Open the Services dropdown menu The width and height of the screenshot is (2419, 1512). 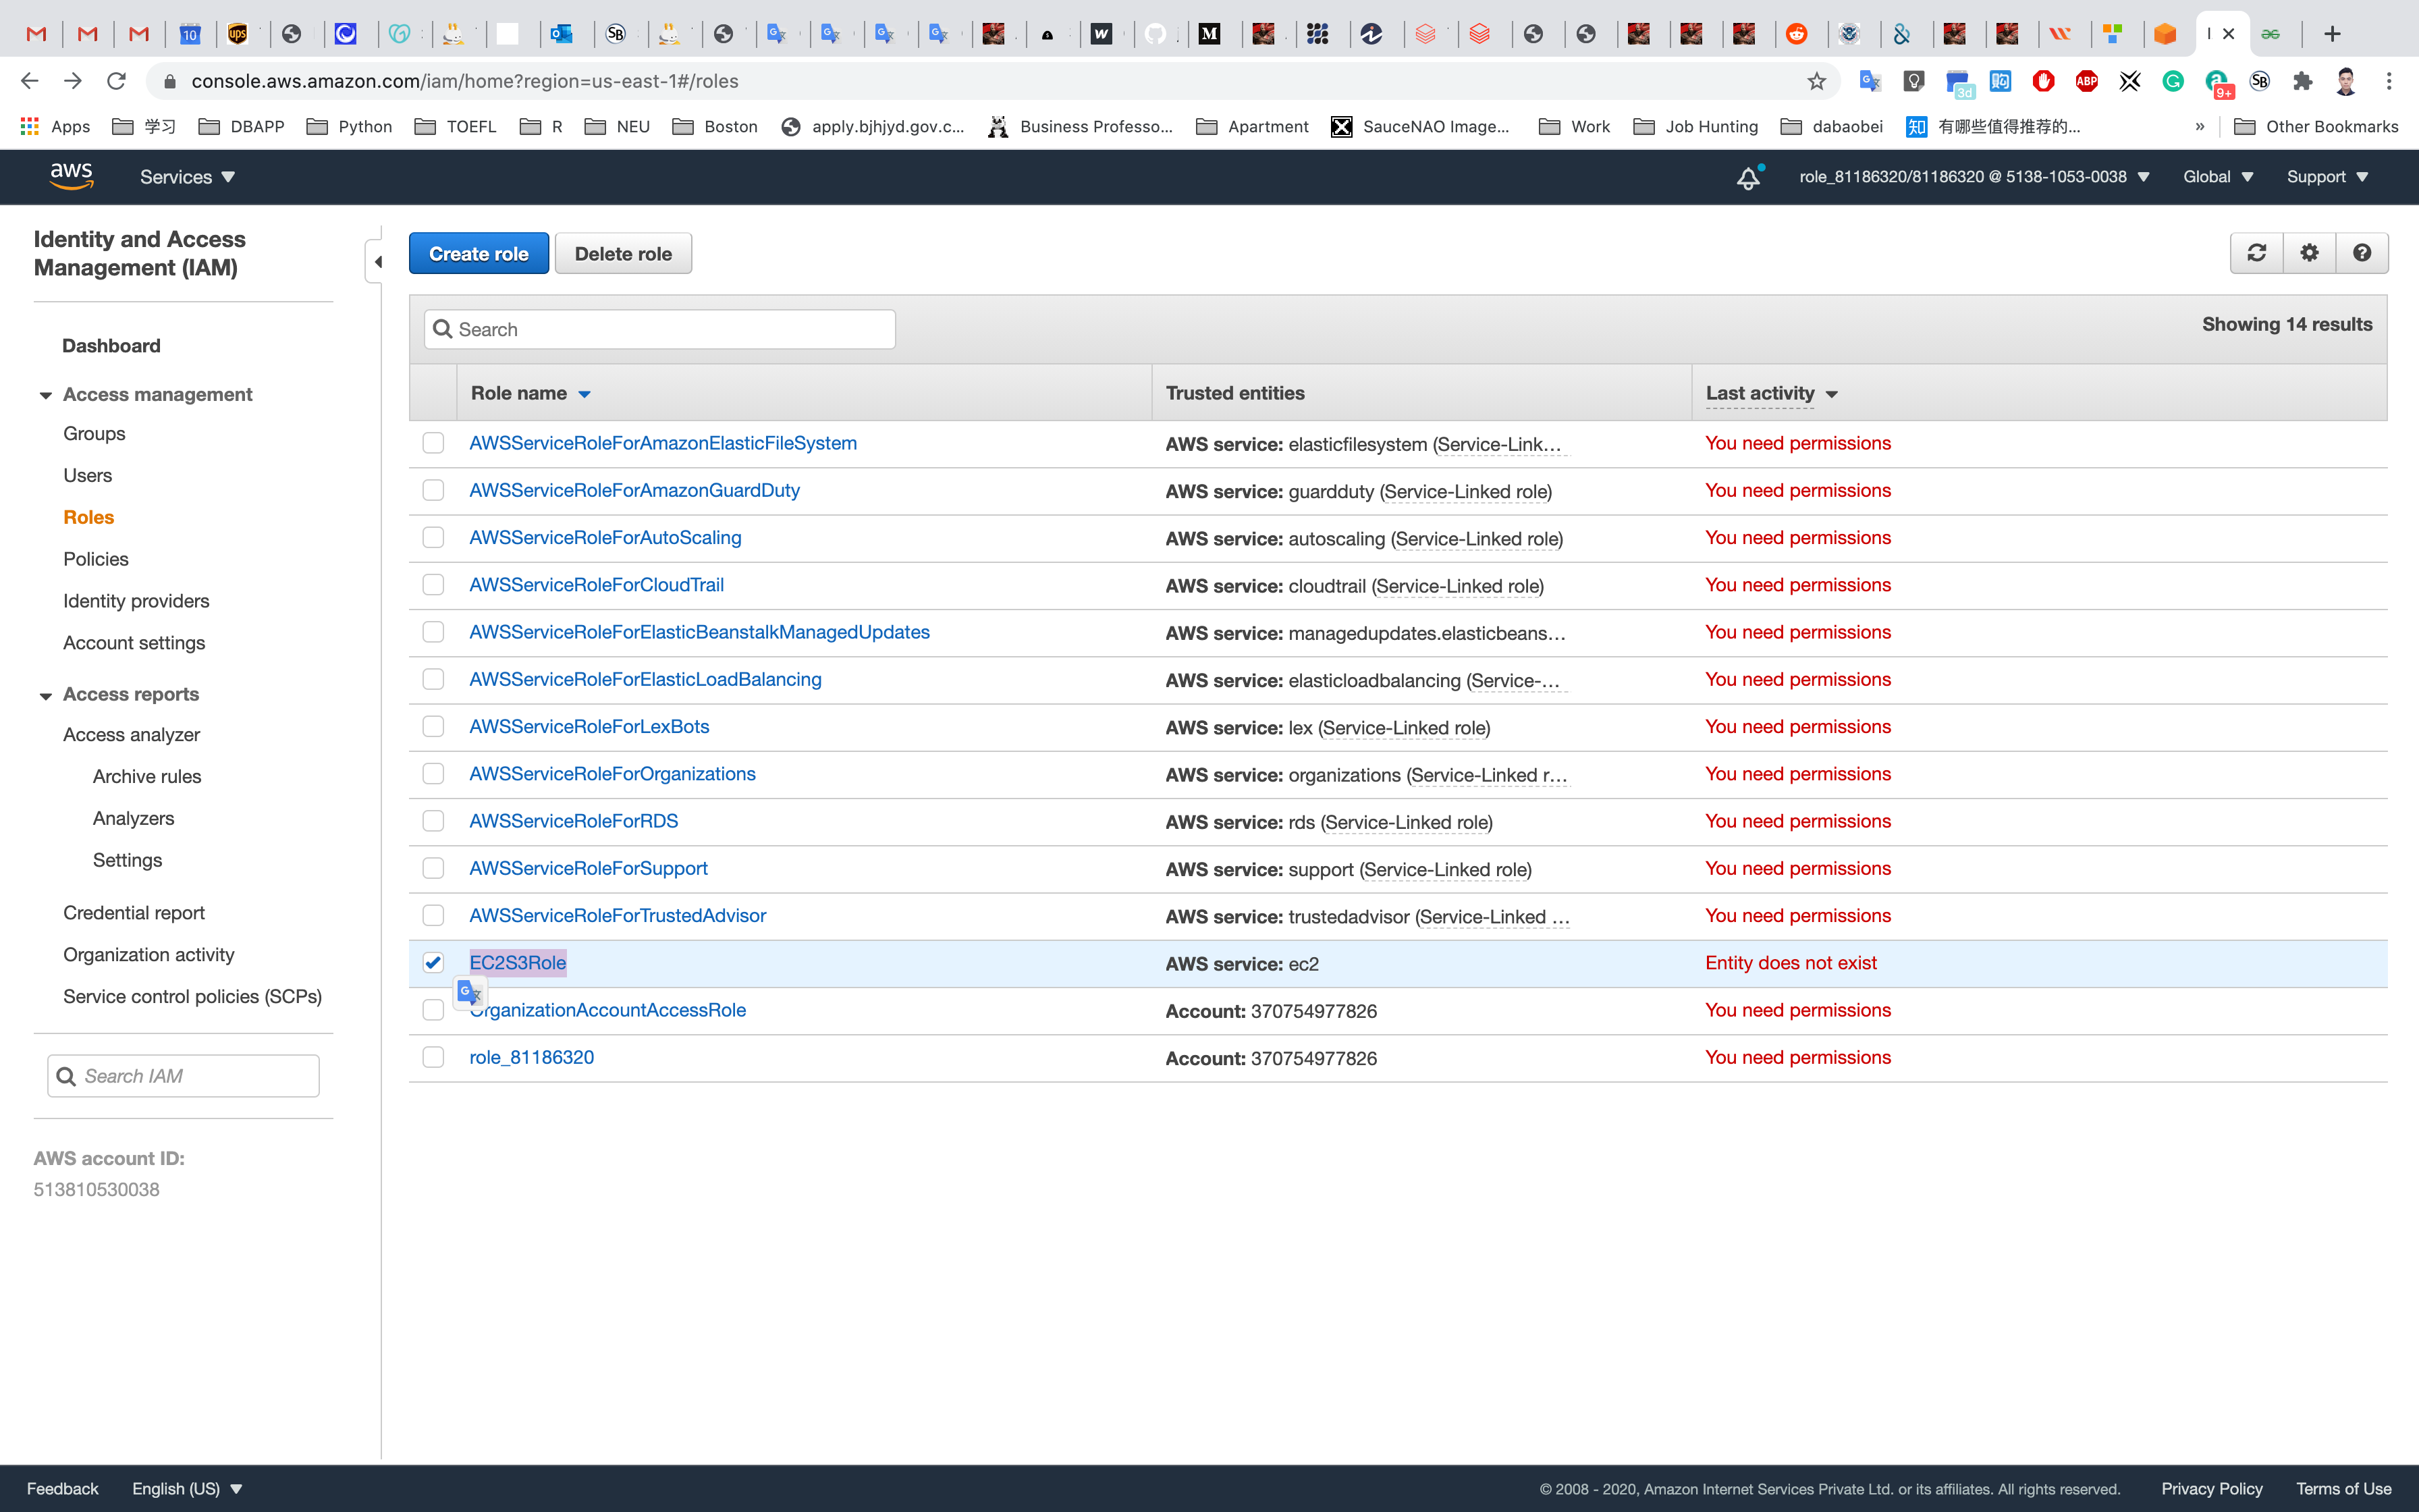click(187, 177)
